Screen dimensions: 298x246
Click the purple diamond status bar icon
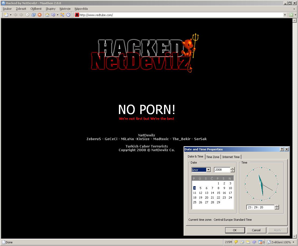click(x=254, y=242)
